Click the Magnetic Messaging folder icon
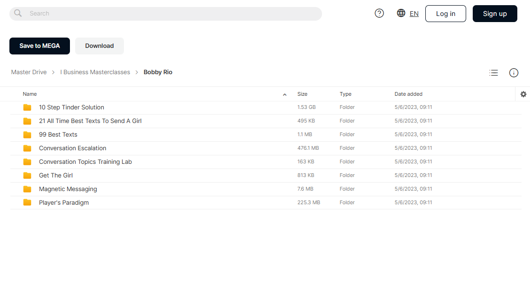This screenshot has width=530, height=300. [27, 189]
